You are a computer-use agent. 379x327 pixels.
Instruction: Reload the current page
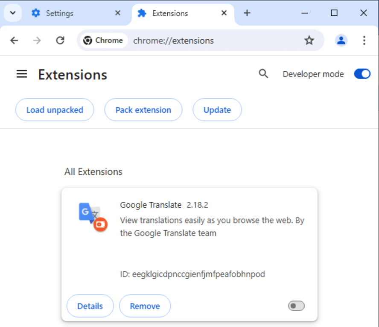point(60,41)
